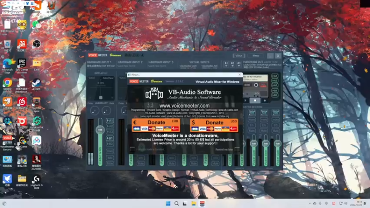The width and height of the screenshot is (370, 208).
Task: Open File Explorer from taskbar
Action: pos(193,203)
